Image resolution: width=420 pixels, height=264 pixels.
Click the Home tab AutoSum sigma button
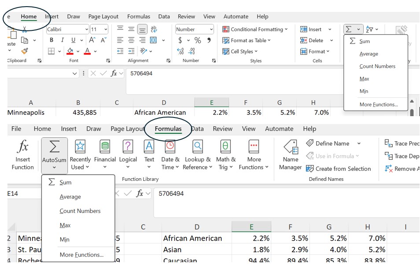pyautogui.click(x=349, y=29)
